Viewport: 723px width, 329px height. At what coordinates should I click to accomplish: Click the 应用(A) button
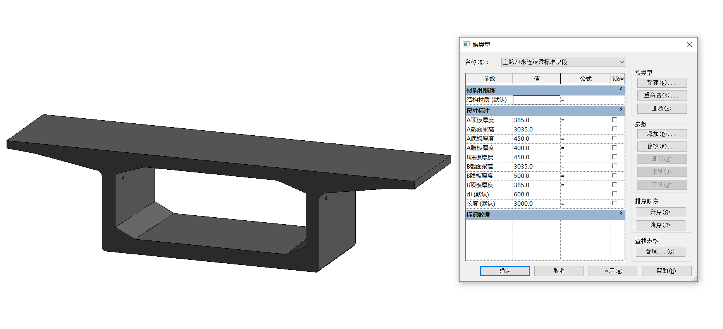tap(613, 271)
